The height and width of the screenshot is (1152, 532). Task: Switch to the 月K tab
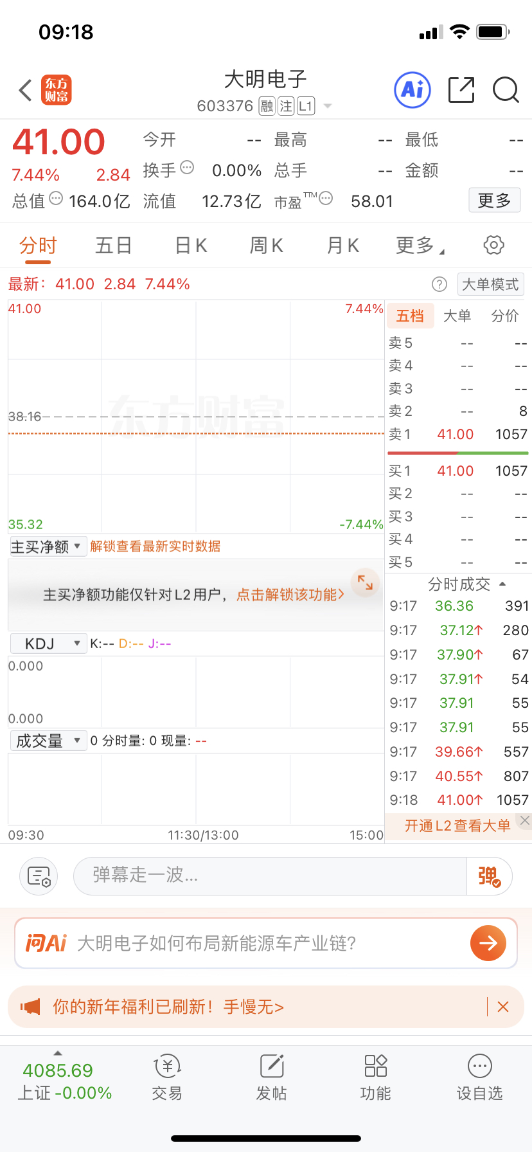tap(342, 246)
